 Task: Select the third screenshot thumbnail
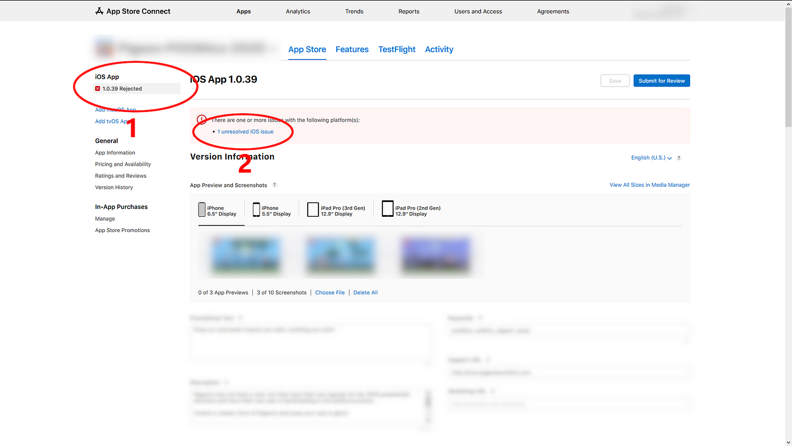click(436, 255)
